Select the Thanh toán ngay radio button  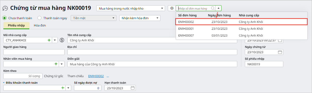coord(39,18)
